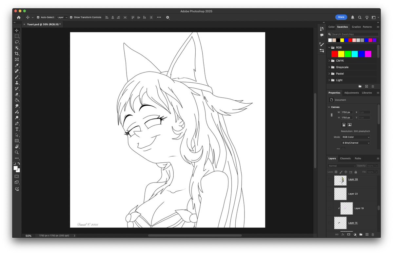Toggle Show Transform Controls checkbox
This screenshot has width=393, height=254.
[x=71, y=17]
